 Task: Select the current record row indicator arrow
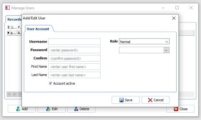pos(8,33)
